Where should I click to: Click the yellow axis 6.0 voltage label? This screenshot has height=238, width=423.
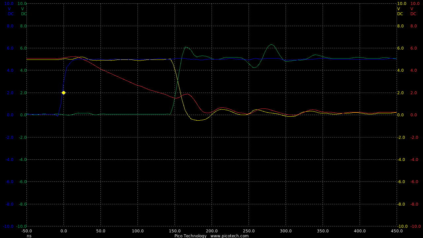[400, 48]
